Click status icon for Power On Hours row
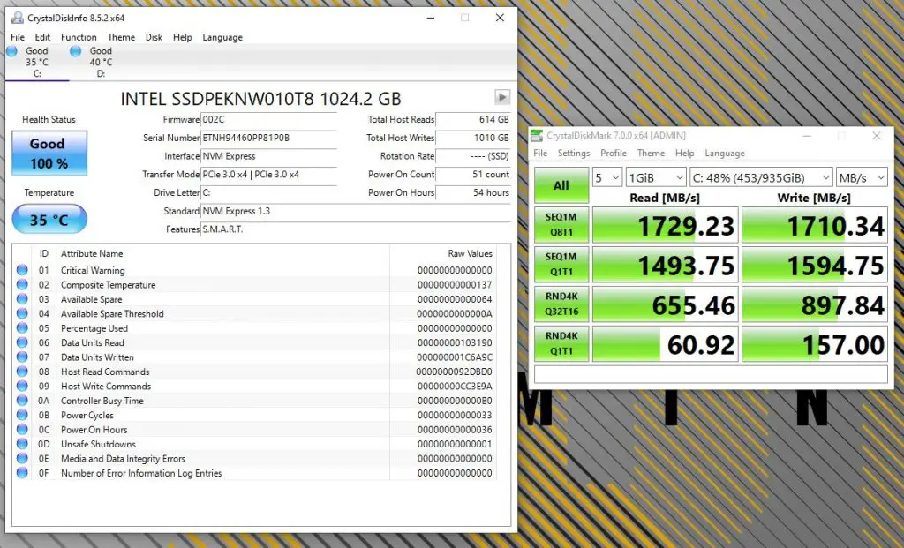904x548 pixels. click(x=22, y=429)
